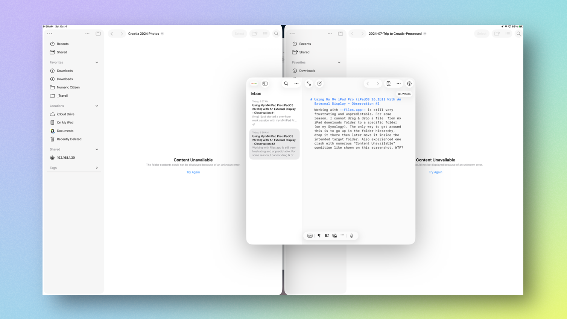Open Files search in right window
The width and height of the screenshot is (567, 319).
[518, 33]
